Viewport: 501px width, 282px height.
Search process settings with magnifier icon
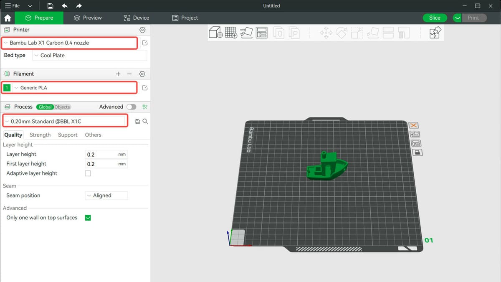(x=145, y=122)
